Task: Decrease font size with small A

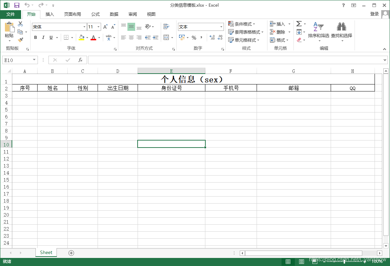Action: [113, 27]
